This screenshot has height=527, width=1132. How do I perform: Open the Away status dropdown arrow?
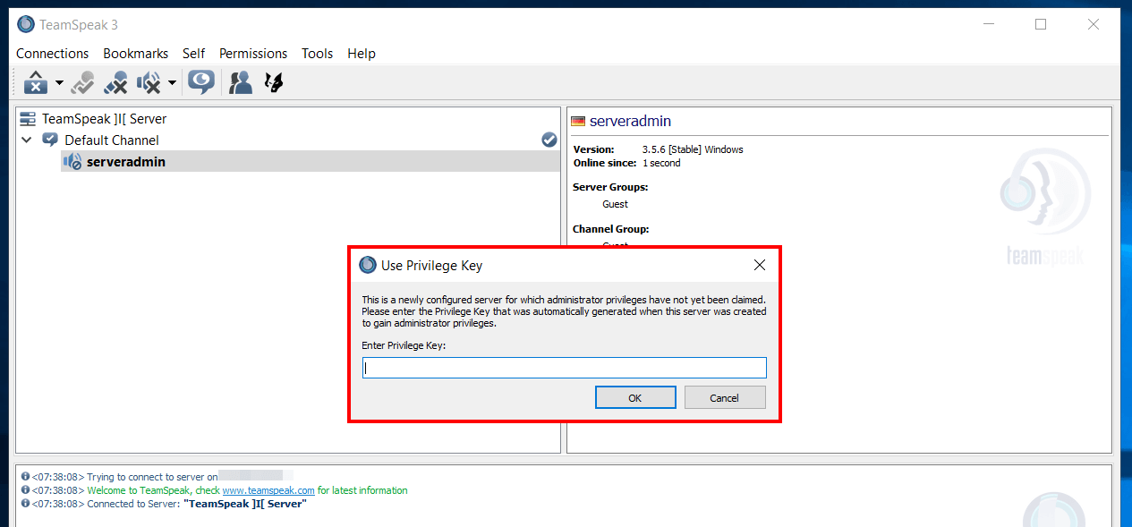(x=59, y=83)
